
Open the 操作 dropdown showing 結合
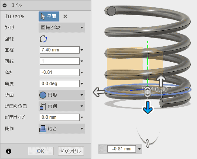pos(62,129)
